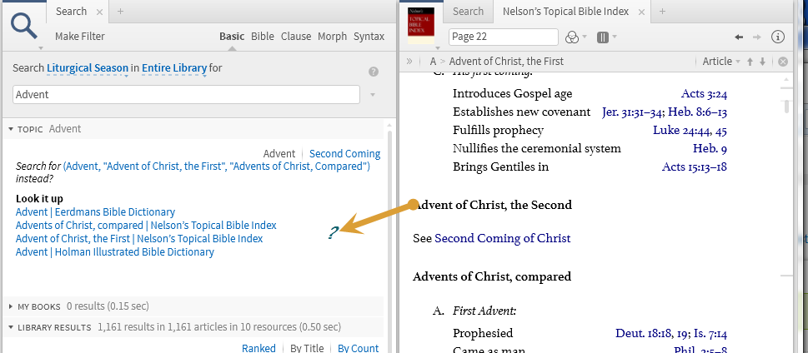Select the Morph search mode
The image size is (808, 353).
pyautogui.click(x=332, y=37)
